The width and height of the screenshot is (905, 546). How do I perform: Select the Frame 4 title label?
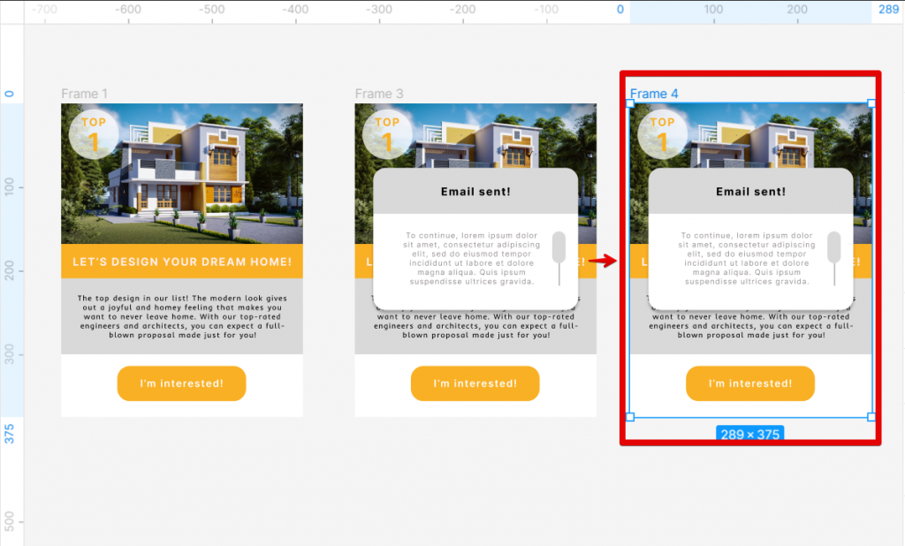pyautogui.click(x=654, y=93)
